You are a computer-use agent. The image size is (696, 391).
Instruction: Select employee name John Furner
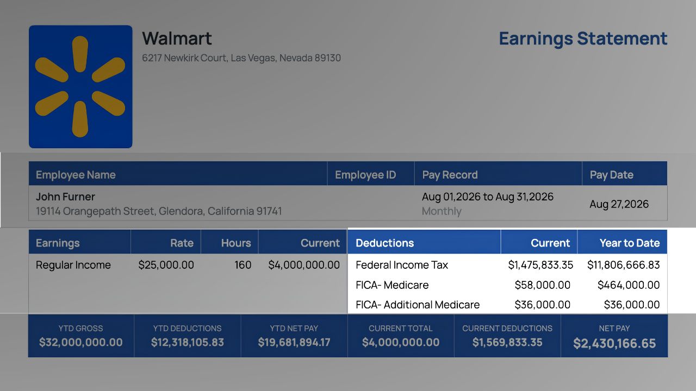click(65, 197)
